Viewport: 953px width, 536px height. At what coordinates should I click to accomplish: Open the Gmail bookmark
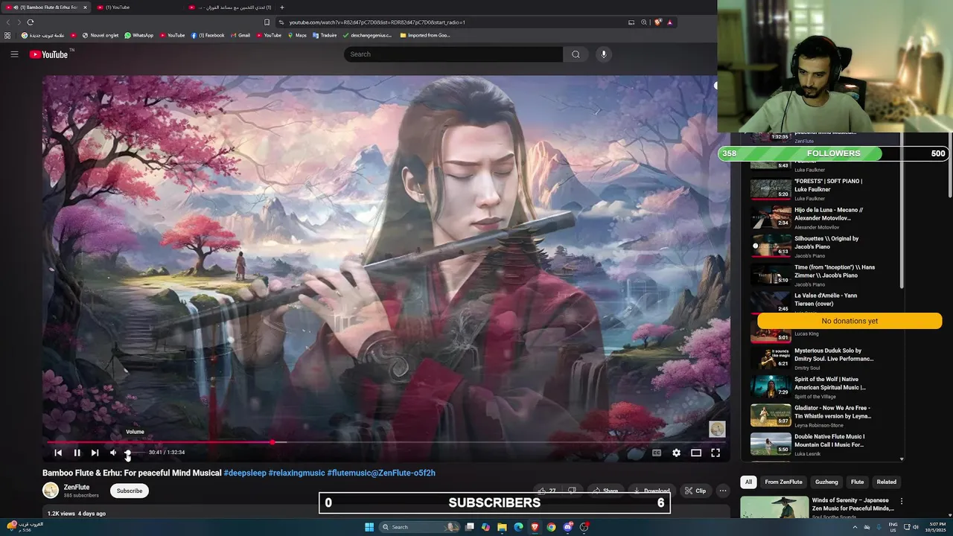[240, 35]
